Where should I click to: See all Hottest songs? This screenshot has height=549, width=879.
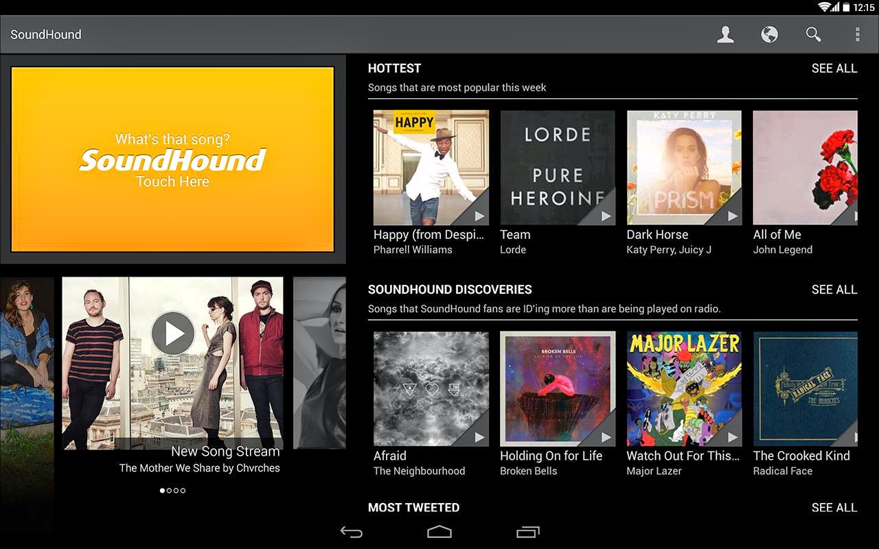(x=834, y=68)
